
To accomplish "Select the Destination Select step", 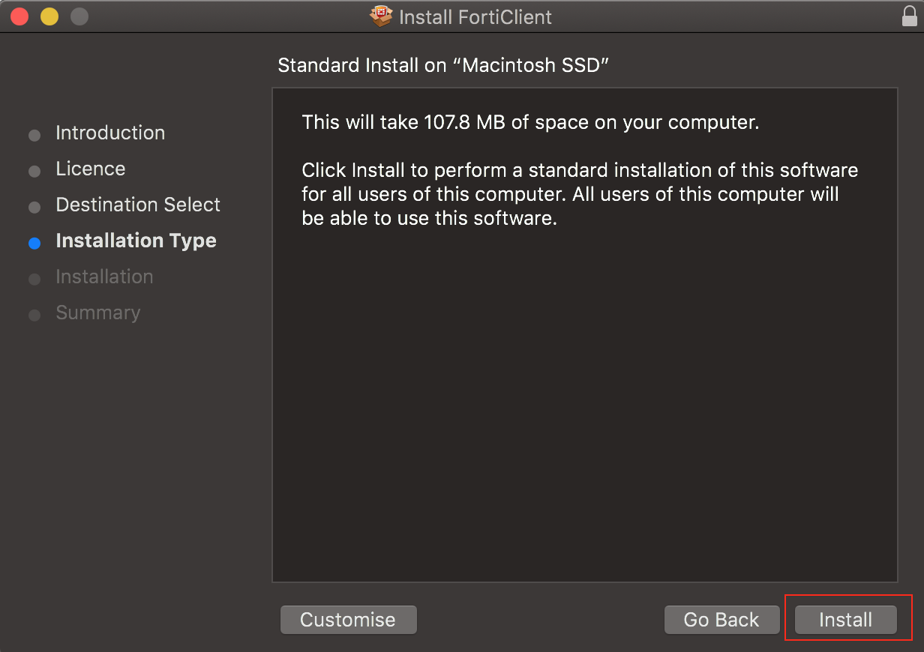I will 138,205.
